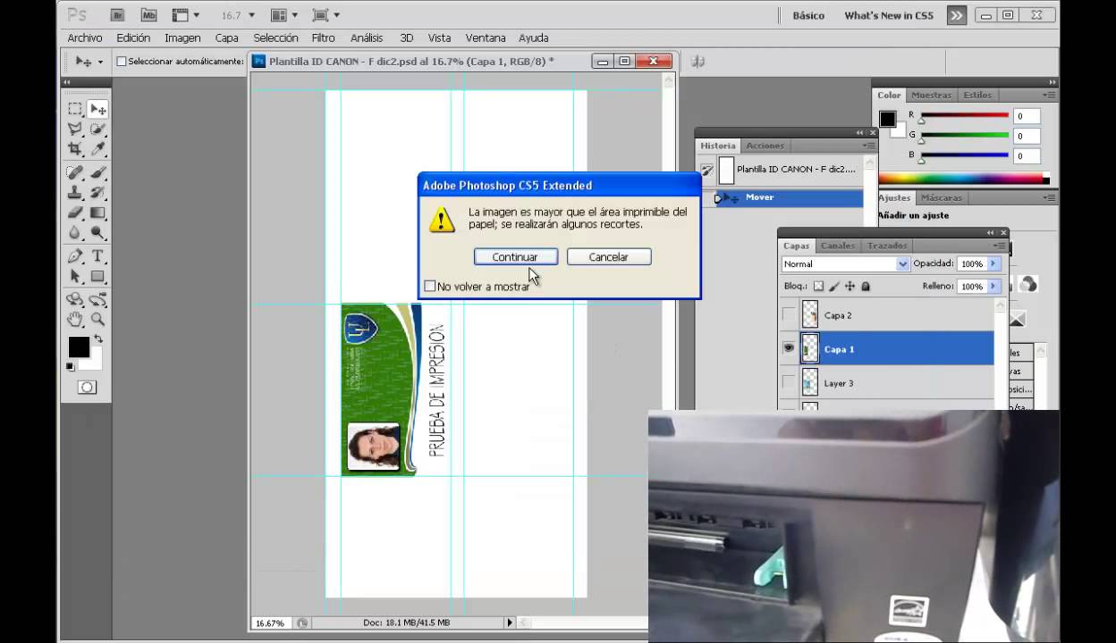Select the Hand tool
Image resolution: width=1116 pixels, height=643 pixels.
click(x=75, y=320)
